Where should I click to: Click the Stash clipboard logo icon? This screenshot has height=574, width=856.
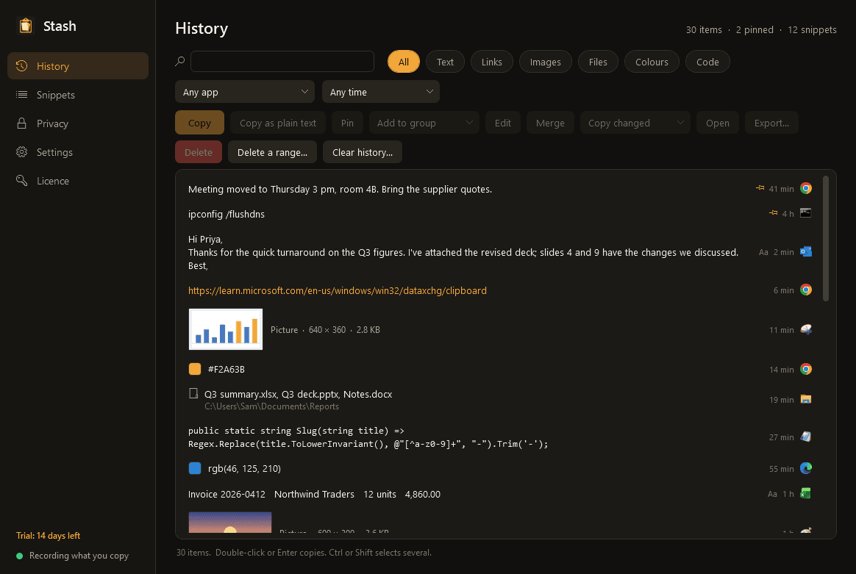point(25,26)
